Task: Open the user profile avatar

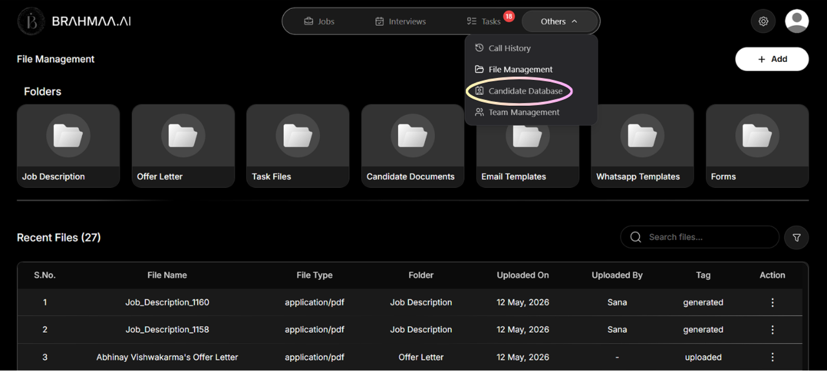Action: (x=797, y=21)
